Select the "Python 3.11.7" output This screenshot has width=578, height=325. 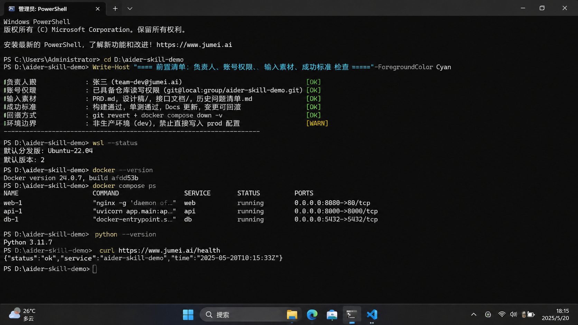[x=28, y=242]
